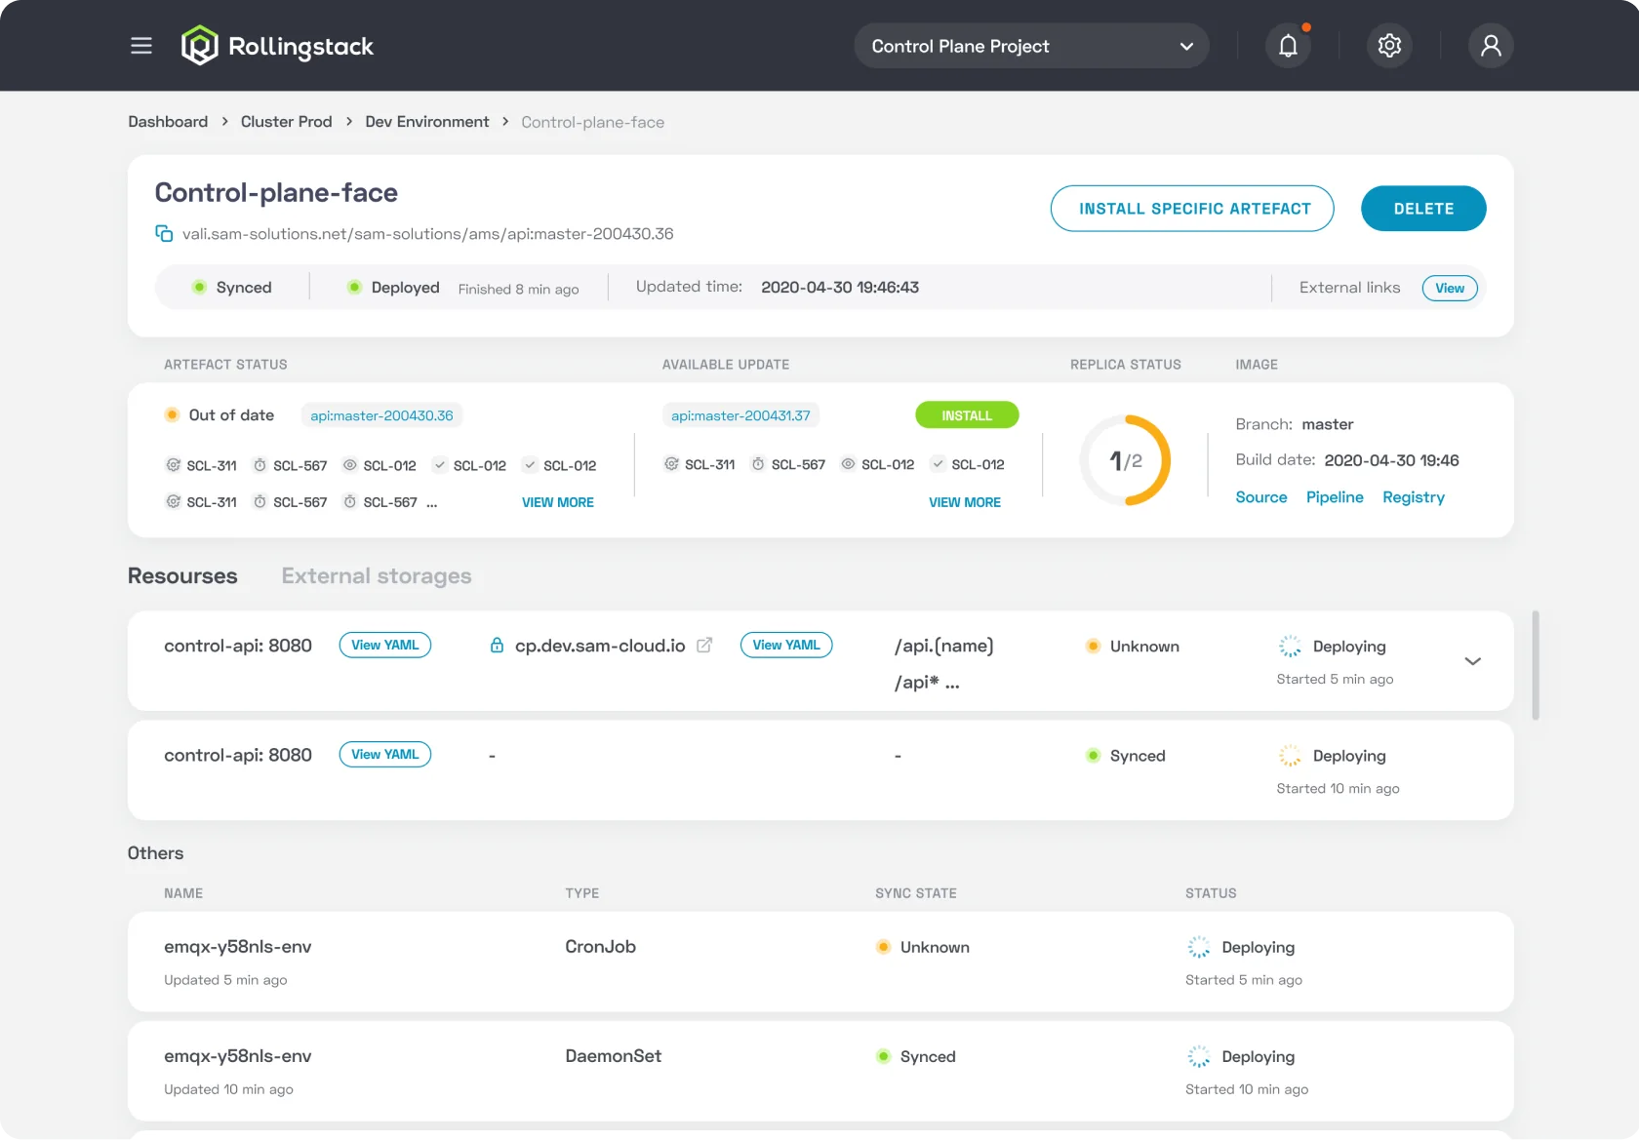This screenshot has width=1639, height=1140.
Task: Select the emqx-y58nls-env DaemonSet row
Action: [x=820, y=1071]
